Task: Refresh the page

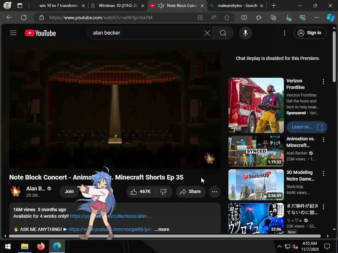Action: (x=24, y=17)
